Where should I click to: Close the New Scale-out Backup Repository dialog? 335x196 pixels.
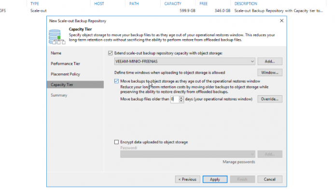281,21
